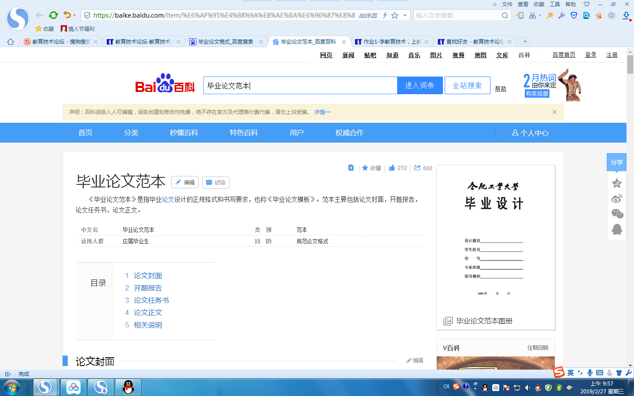Screen dimensions: 634x396
Task: Click the 加速器 accelerator link in address bar
Action: coord(368,15)
